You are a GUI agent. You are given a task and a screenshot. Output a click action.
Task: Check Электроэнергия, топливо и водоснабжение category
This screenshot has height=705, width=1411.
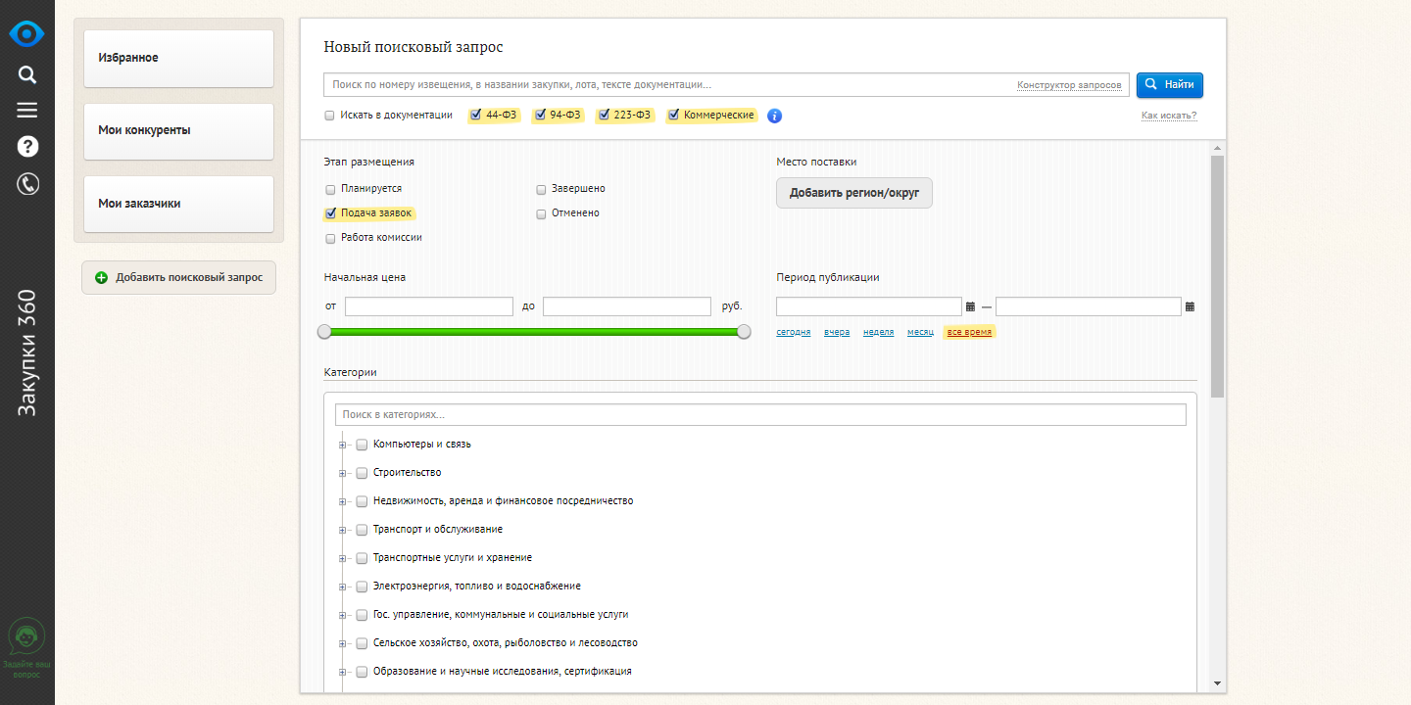[x=362, y=587]
